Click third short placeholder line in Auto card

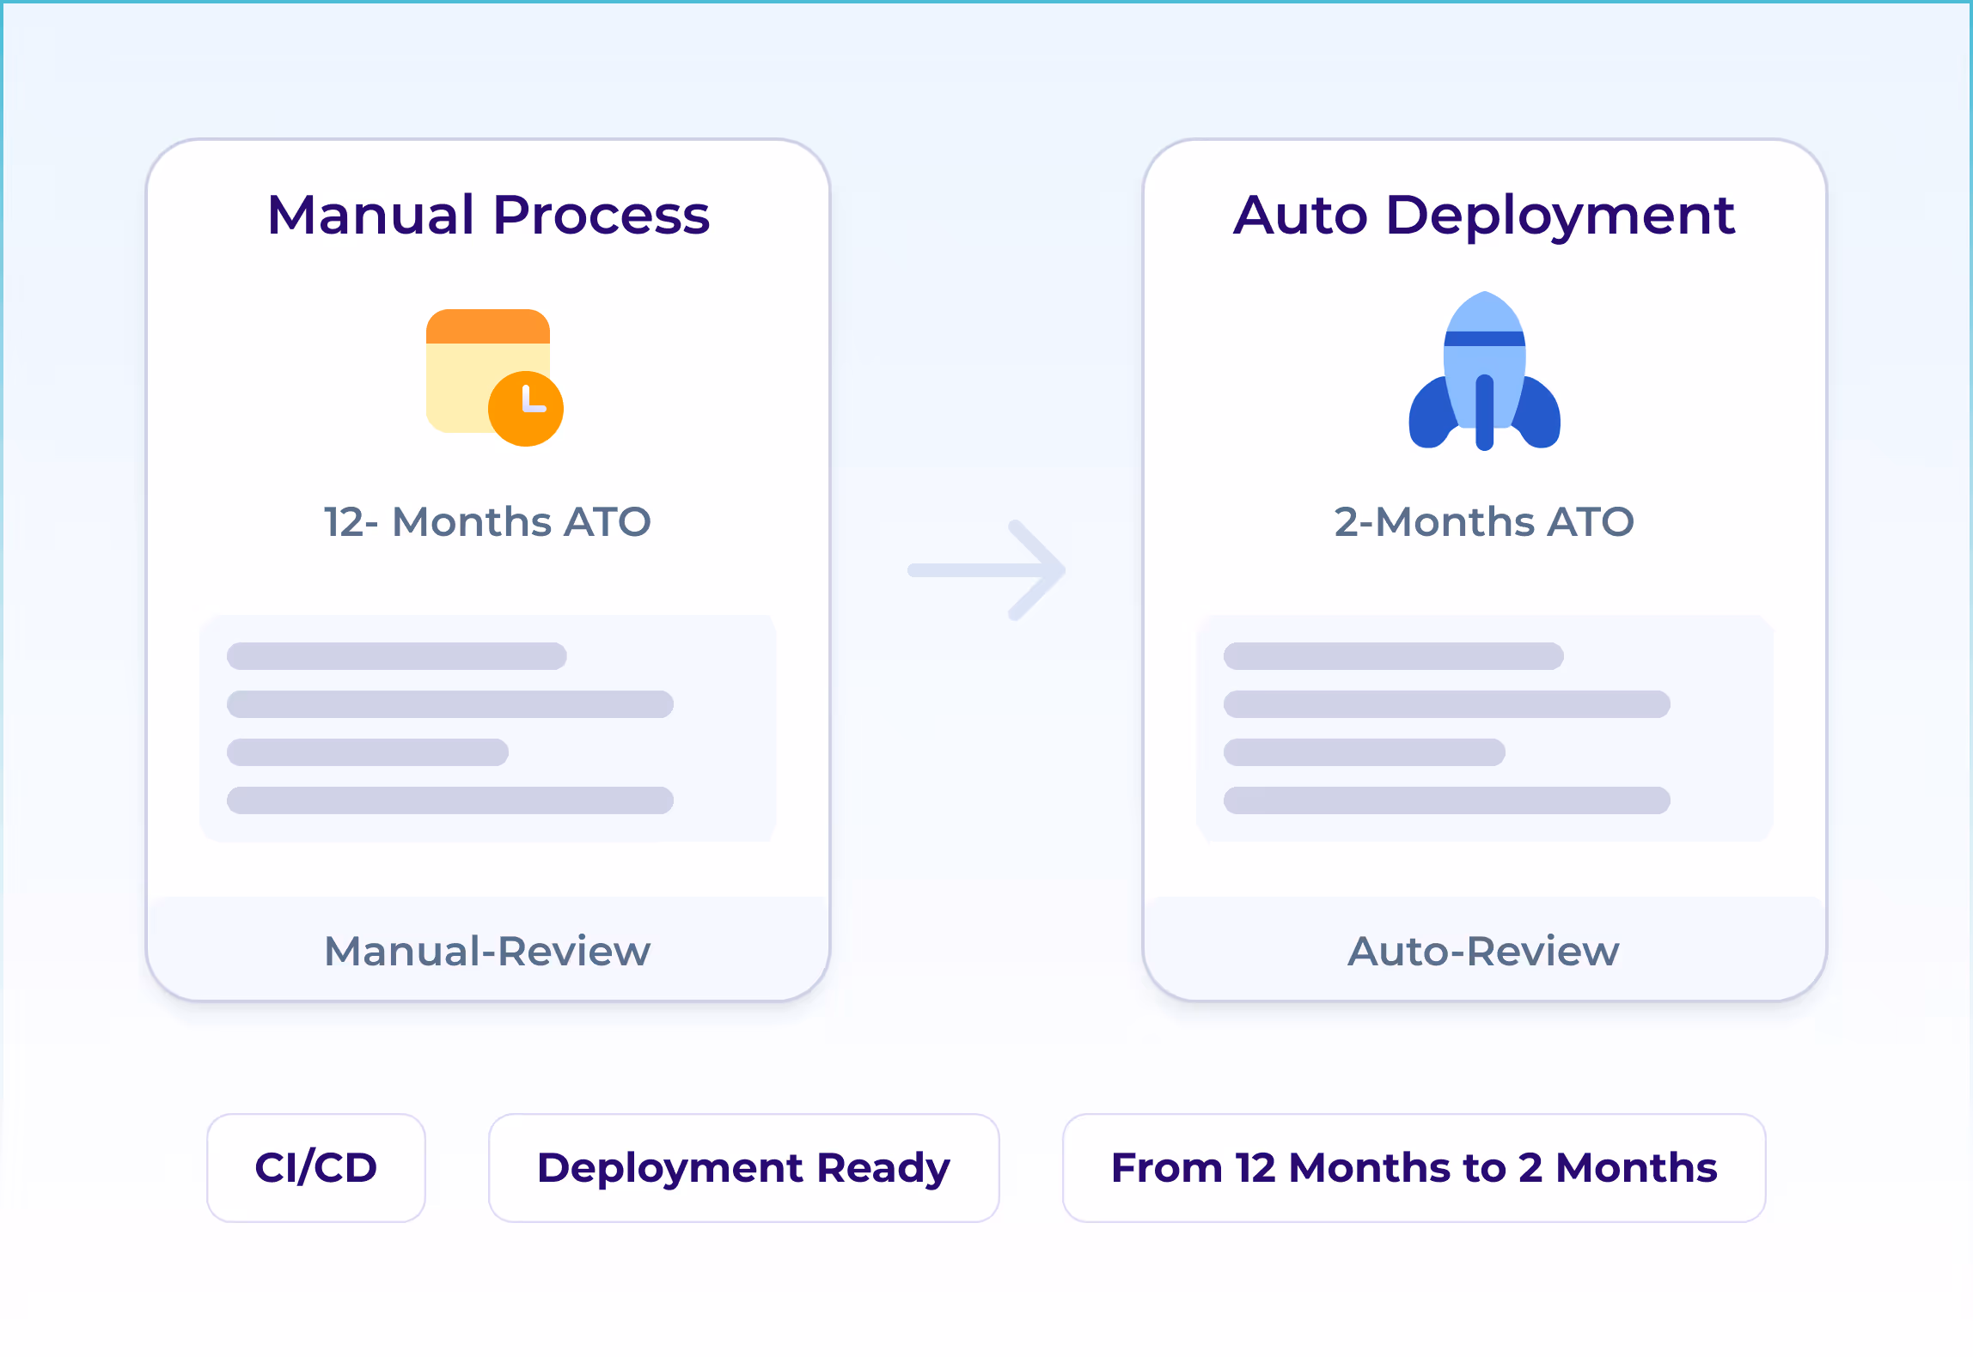point(1365,752)
